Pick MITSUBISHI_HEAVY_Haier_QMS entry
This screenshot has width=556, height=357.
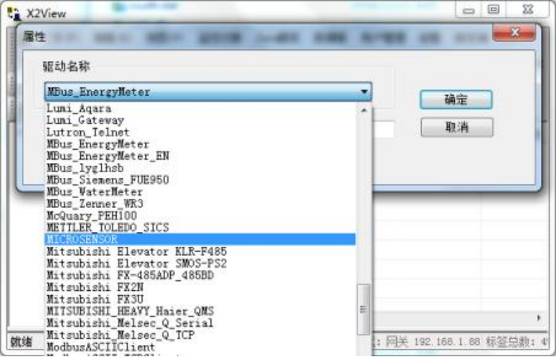[200, 311]
